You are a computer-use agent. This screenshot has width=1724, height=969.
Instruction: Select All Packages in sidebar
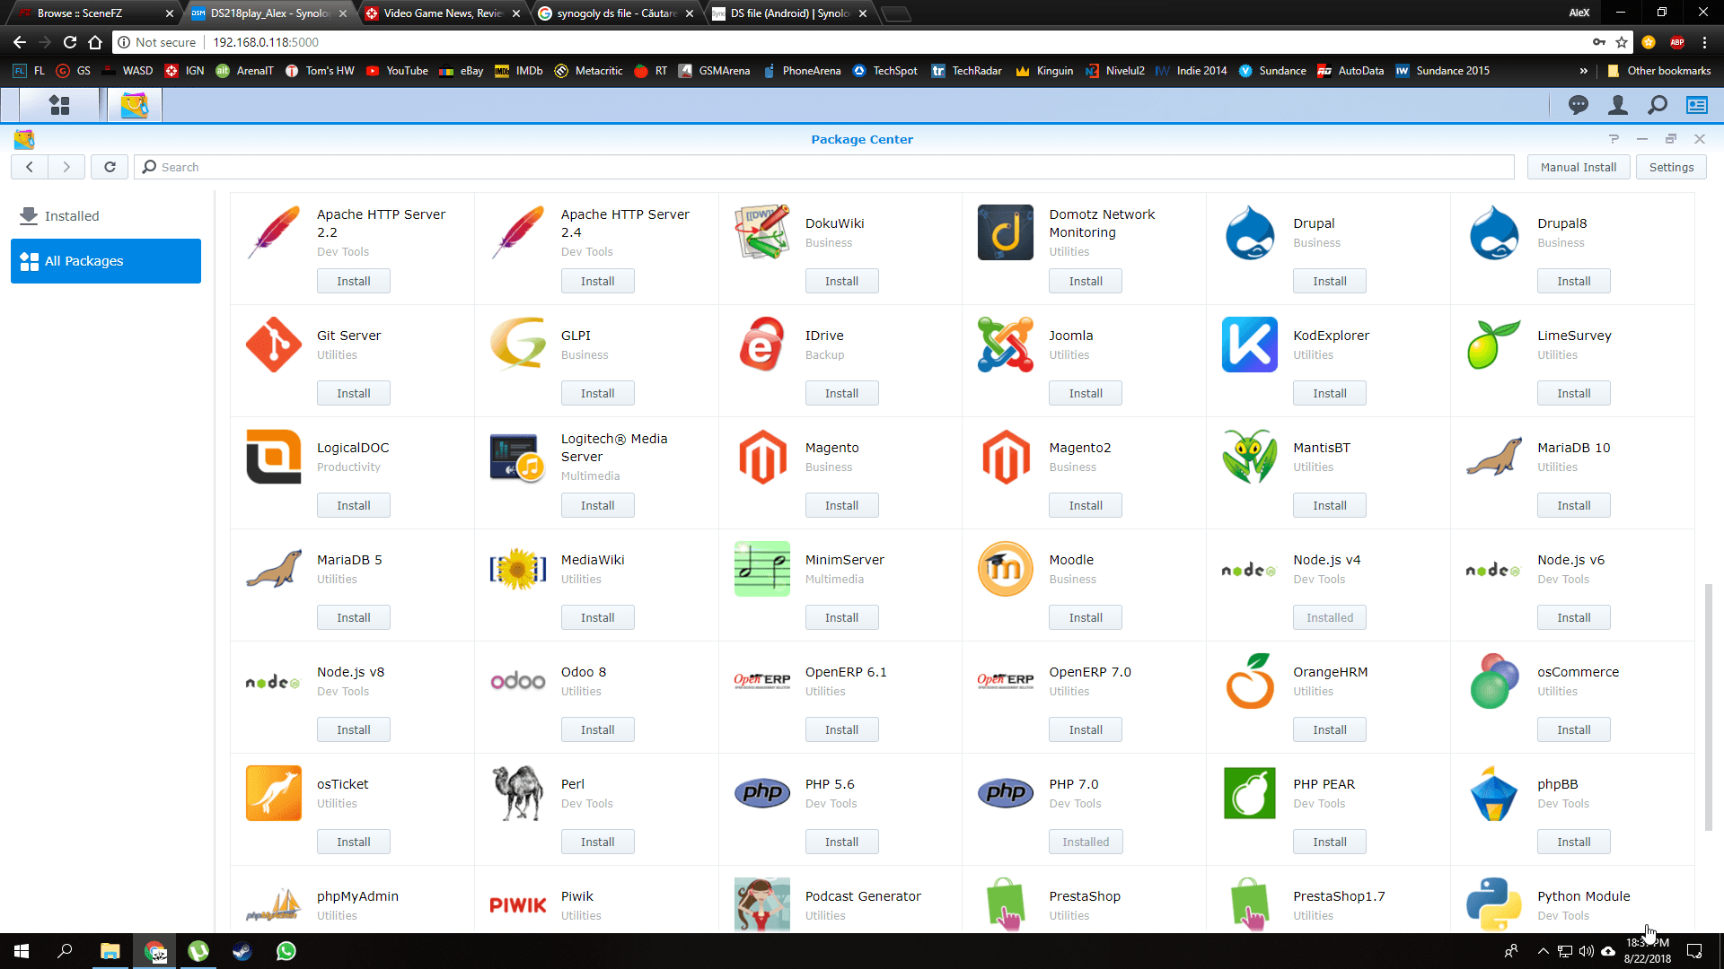tap(106, 261)
